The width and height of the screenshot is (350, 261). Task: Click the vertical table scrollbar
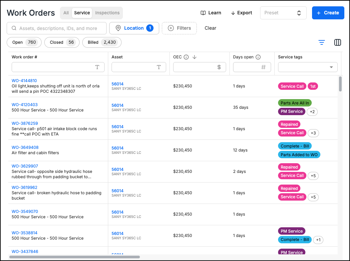[340, 84]
